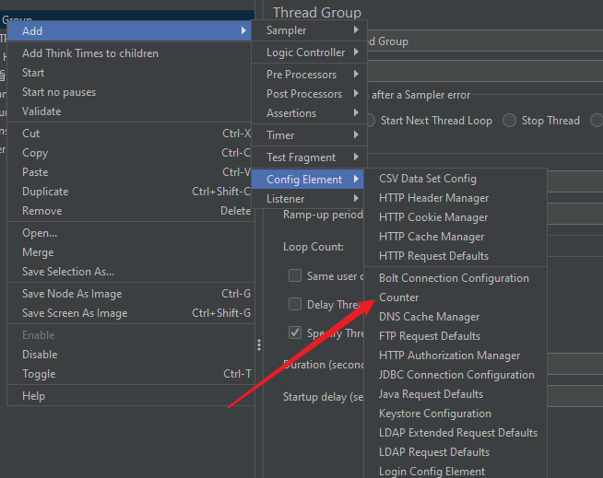Uncheck the Specify Thread lifetime checkbox
The width and height of the screenshot is (603, 478).
coord(295,332)
